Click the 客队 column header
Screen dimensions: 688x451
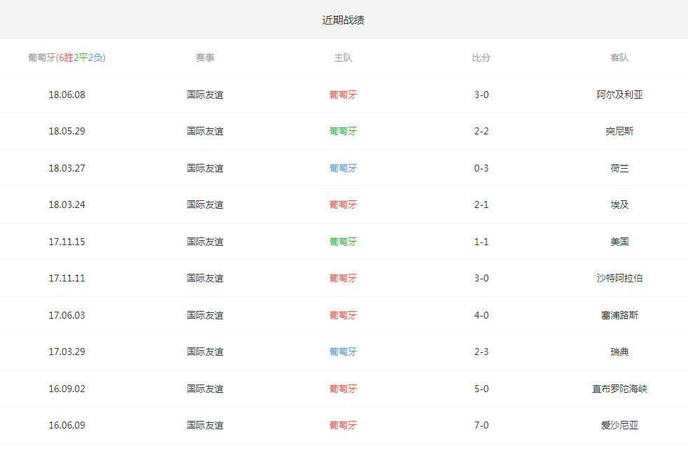(619, 57)
